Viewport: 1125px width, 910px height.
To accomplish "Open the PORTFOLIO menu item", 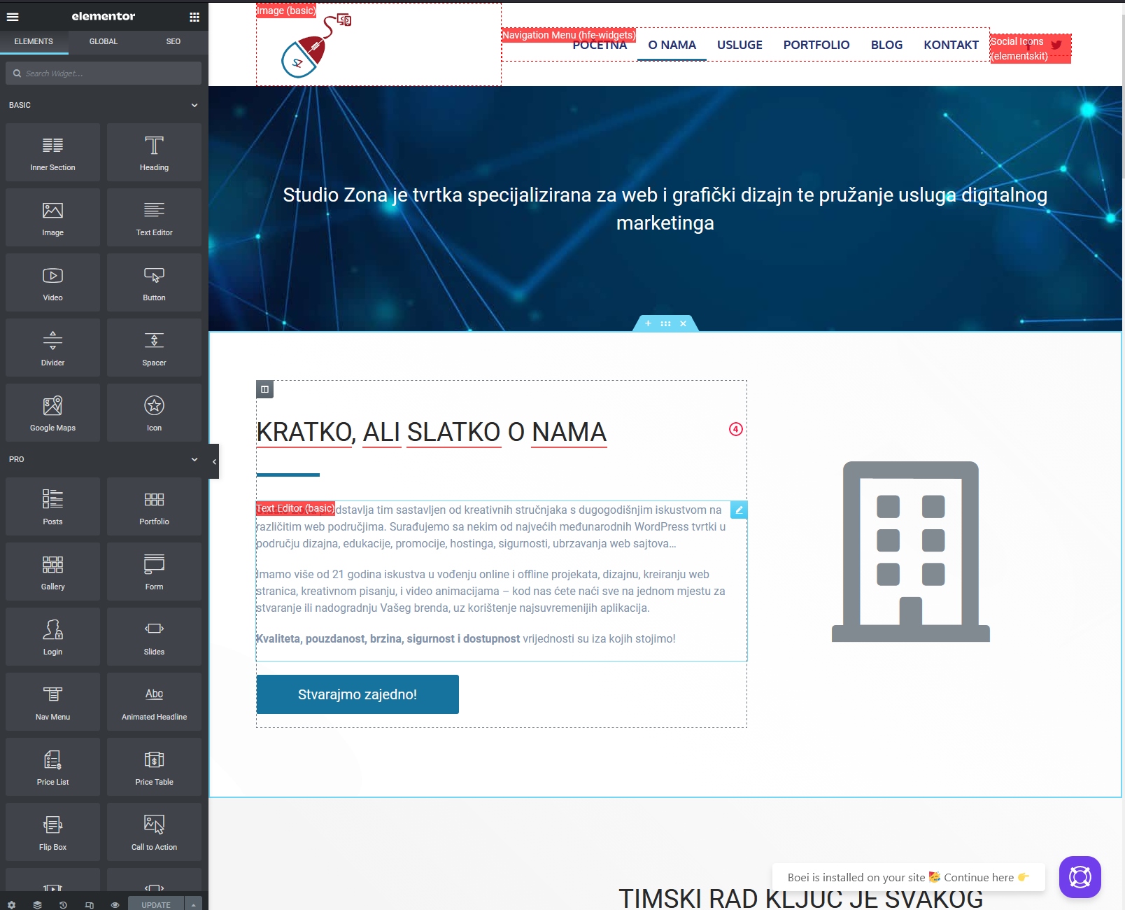I will (816, 45).
